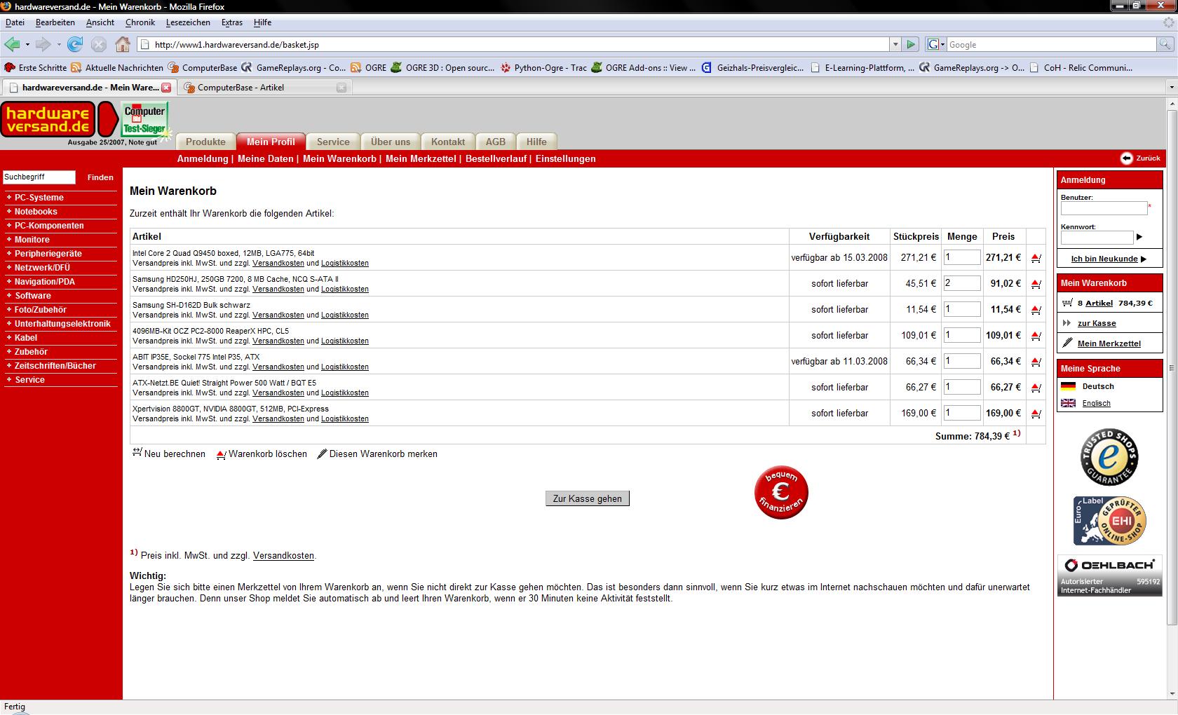Screen dimensions: 1178x715
Task: Remove Xpertvision 8800GT via cart icon
Action: [x=1036, y=414]
